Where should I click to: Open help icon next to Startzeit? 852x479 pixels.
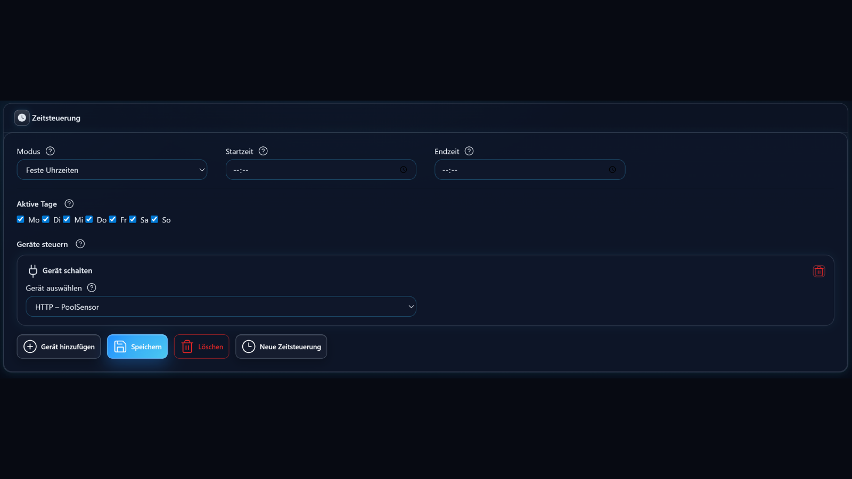tap(263, 151)
